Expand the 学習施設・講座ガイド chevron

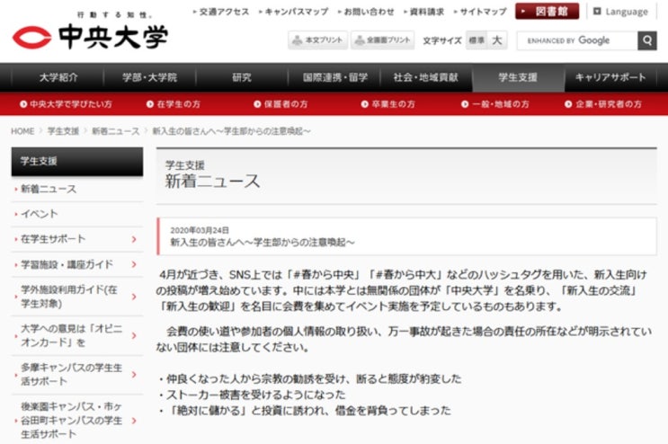[x=134, y=264]
